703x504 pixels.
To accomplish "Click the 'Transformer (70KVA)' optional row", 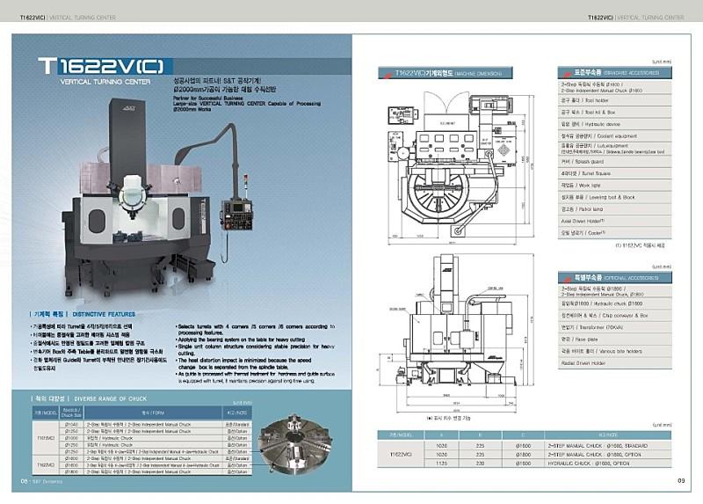I will click(x=614, y=327).
